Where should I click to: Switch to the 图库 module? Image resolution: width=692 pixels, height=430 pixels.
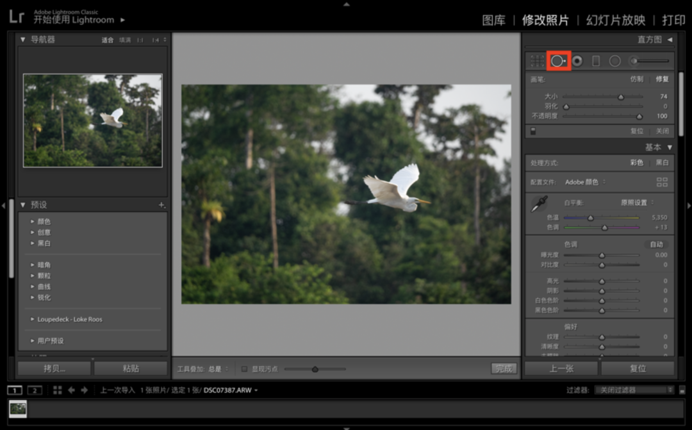(493, 20)
